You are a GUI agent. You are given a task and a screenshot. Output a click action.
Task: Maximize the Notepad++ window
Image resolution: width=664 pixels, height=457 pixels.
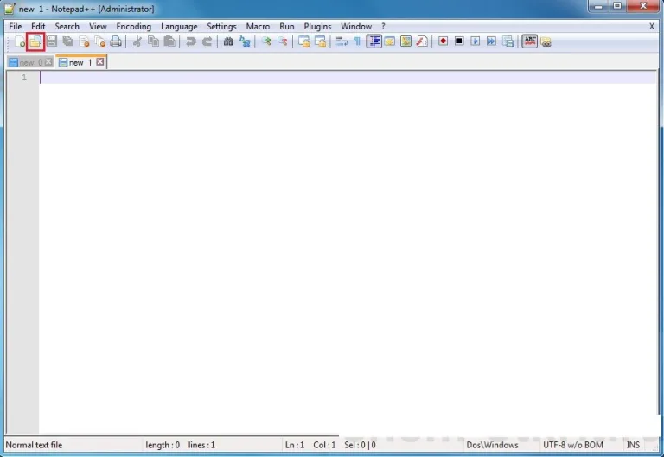click(x=617, y=6)
